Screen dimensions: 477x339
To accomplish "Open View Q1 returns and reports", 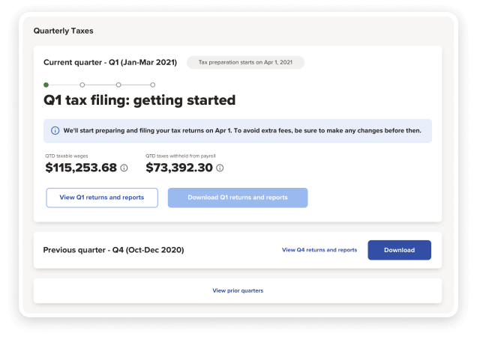I will [x=101, y=198].
